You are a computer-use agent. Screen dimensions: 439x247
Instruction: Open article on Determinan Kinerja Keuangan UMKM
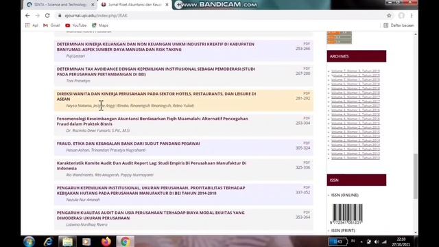tap(156, 47)
